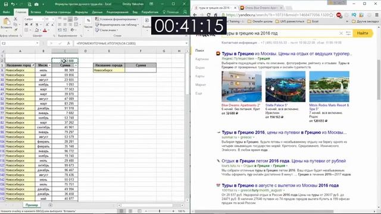Image resolution: width=381 pixels, height=214 pixels.
Task: Apply the red font color
Action: (x=45, y=30)
